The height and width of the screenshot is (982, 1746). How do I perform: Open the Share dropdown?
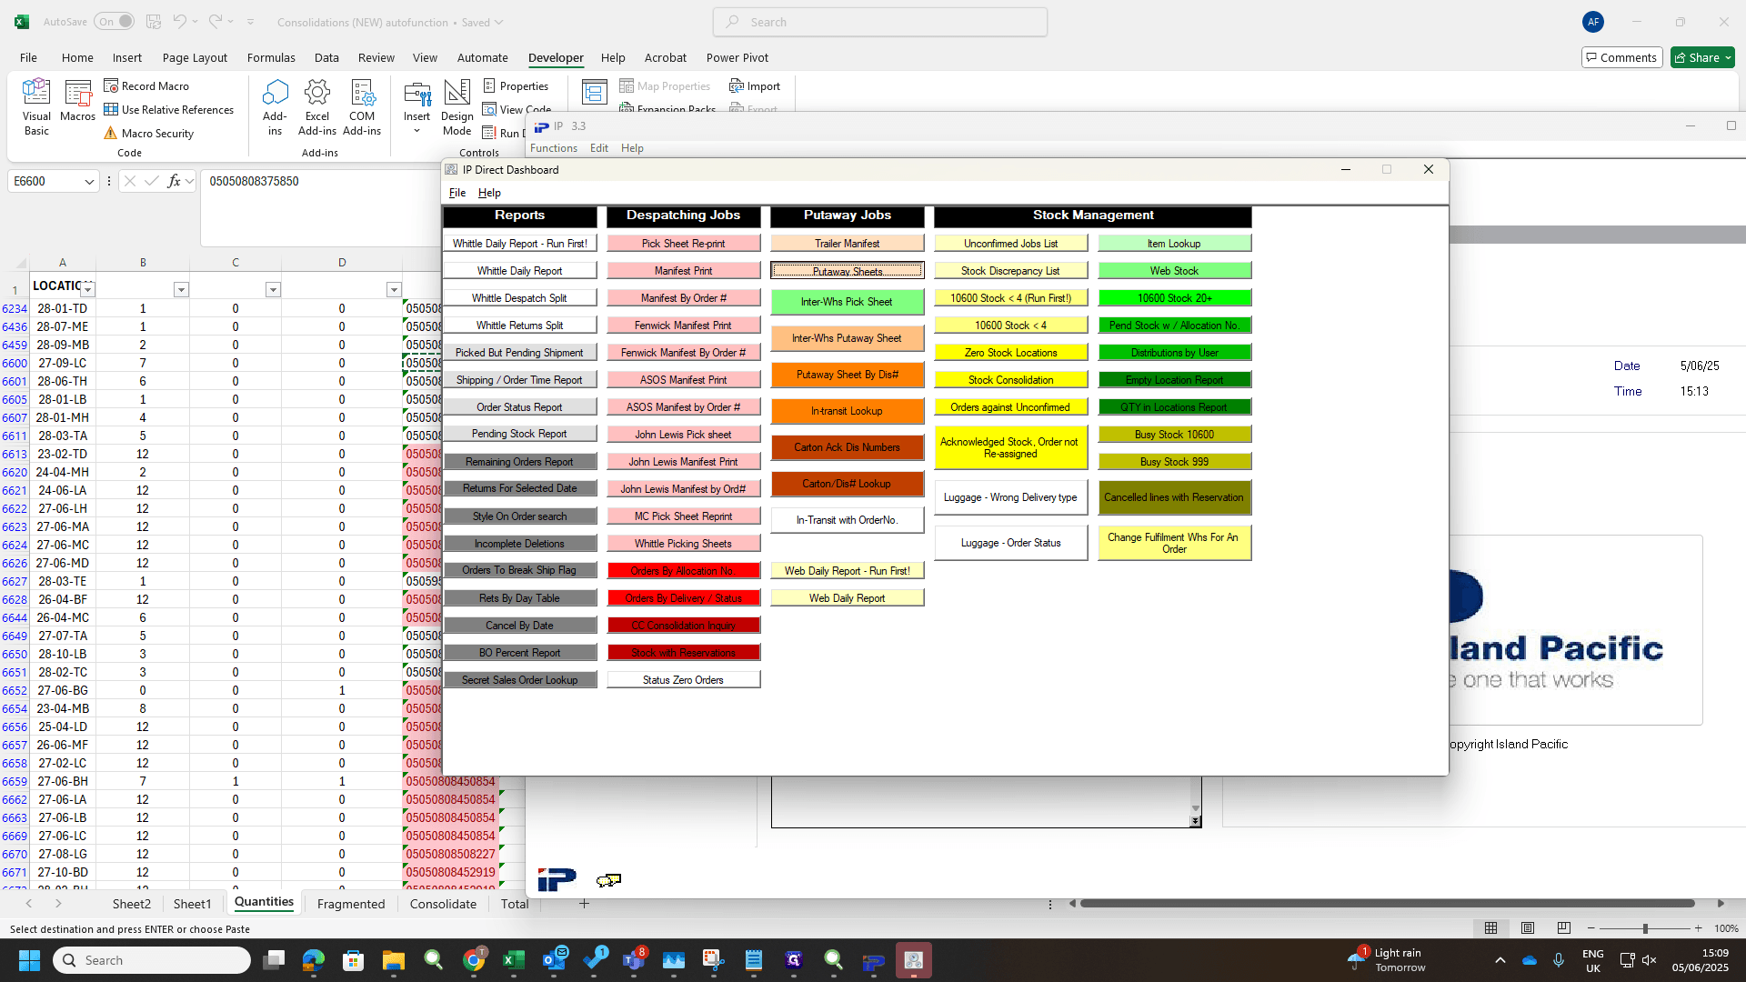pyautogui.click(x=1702, y=57)
